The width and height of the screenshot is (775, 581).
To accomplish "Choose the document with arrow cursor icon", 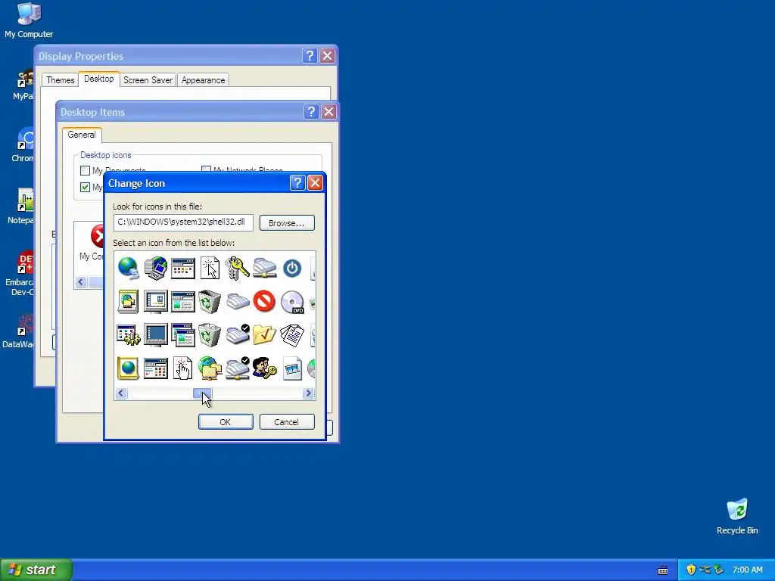I will (x=210, y=269).
